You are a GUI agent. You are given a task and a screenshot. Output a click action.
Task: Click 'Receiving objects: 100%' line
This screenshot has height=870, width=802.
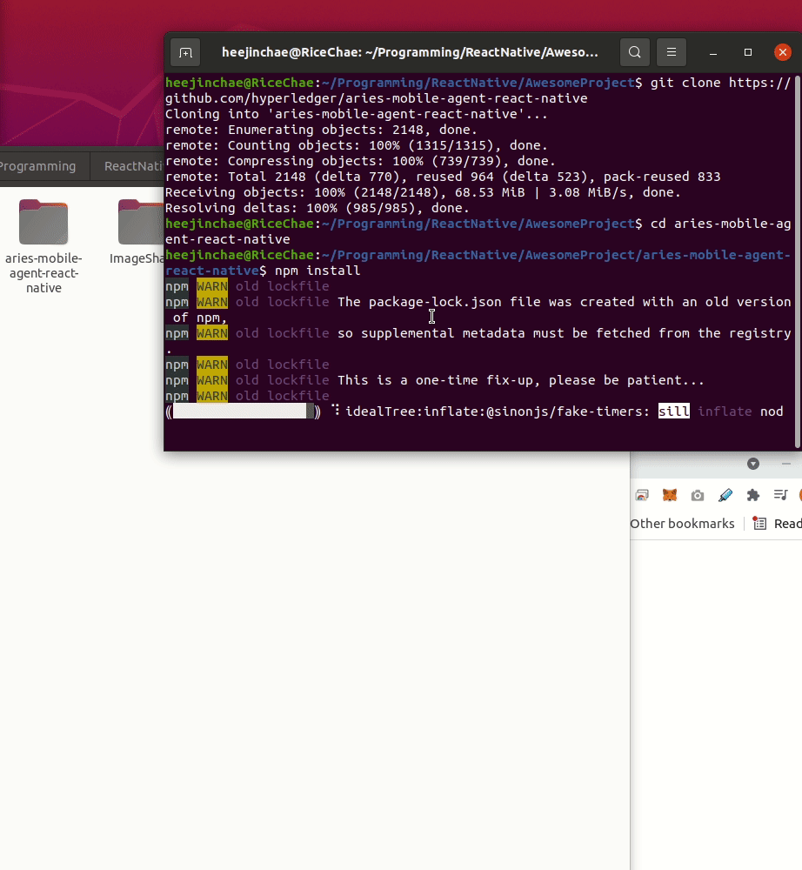423,192
